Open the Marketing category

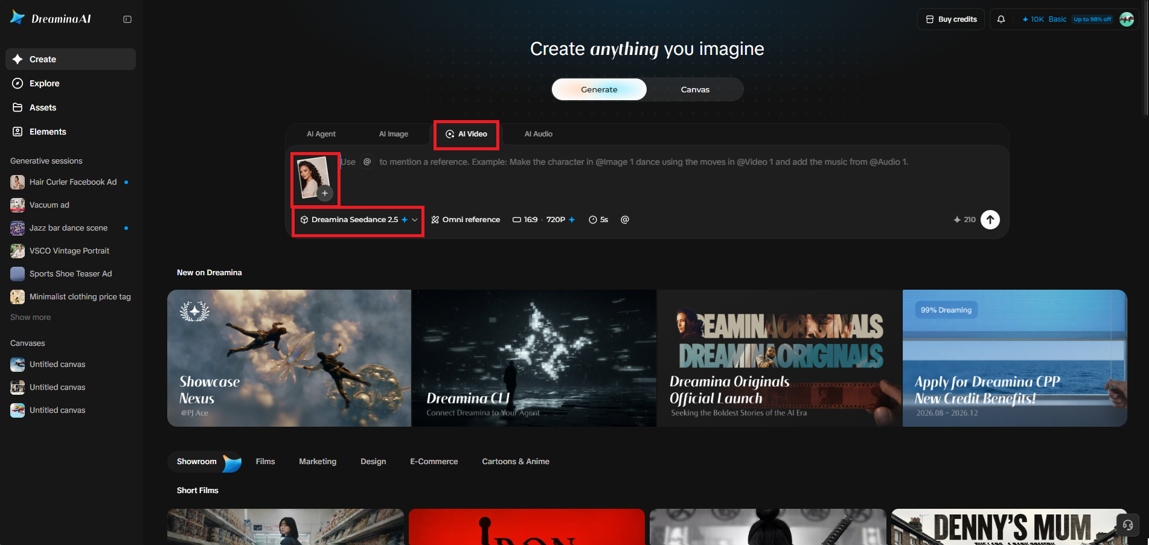click(x=318, y=462)
